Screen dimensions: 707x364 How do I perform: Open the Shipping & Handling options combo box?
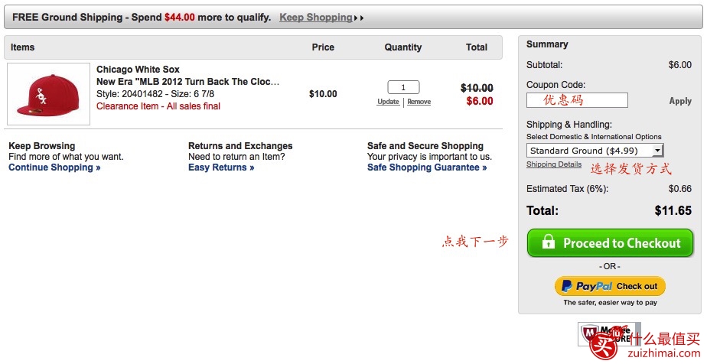(595, 150)
